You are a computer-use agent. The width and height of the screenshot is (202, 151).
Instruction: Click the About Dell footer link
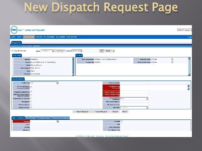(x=90, y=136)
